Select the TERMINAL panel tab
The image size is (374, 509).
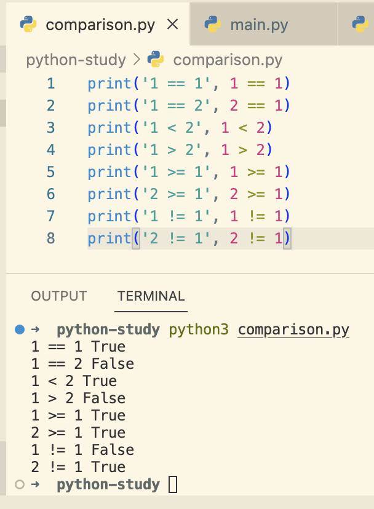[x=151, y=296]
